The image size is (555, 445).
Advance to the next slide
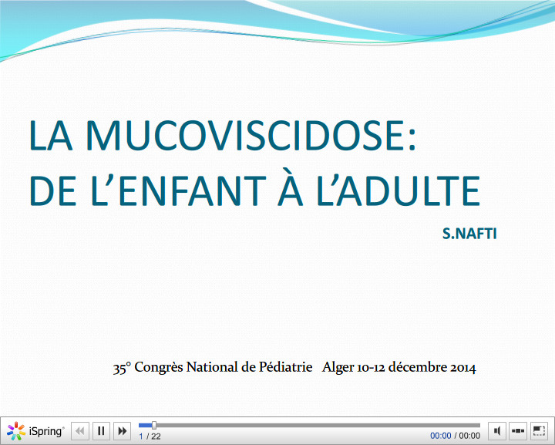click(122, 431)
